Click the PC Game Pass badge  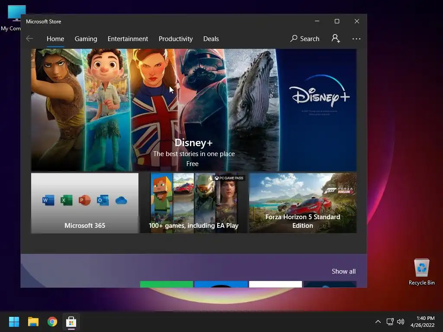coord(229,178)
